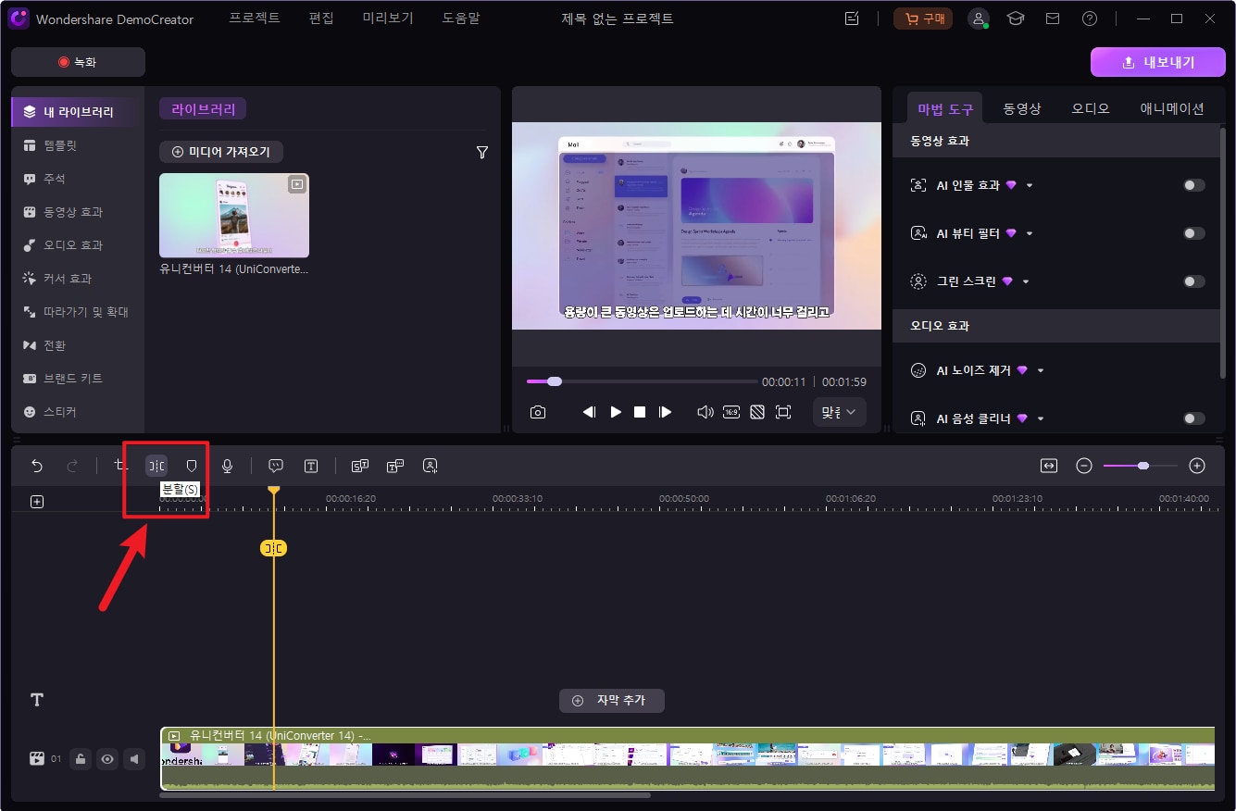1236x811 pixels.
Task: Switch to the 애니메이션 tab
Action: (x=1172, y=108)
